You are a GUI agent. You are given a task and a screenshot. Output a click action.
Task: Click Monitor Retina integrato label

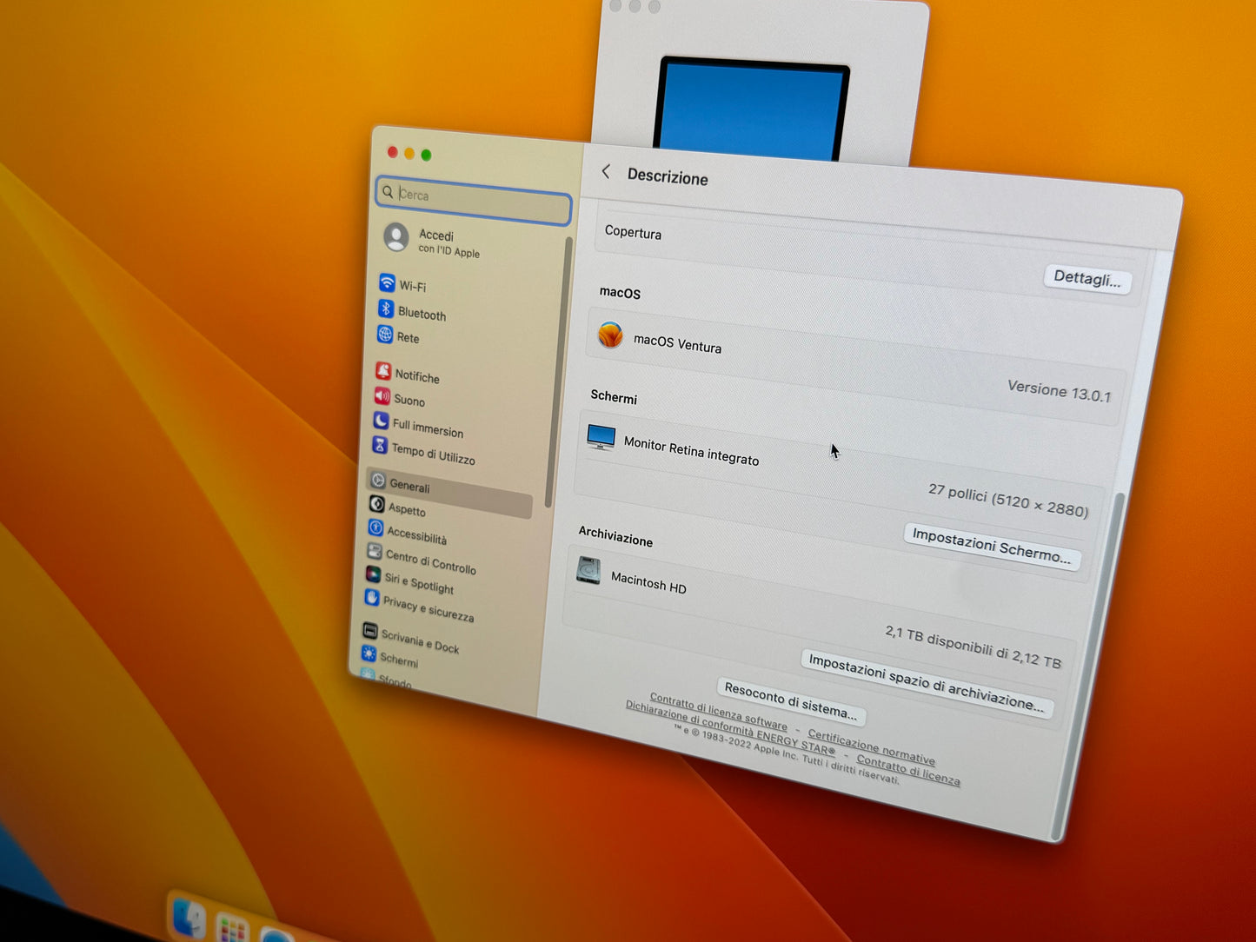coord(691,451)
